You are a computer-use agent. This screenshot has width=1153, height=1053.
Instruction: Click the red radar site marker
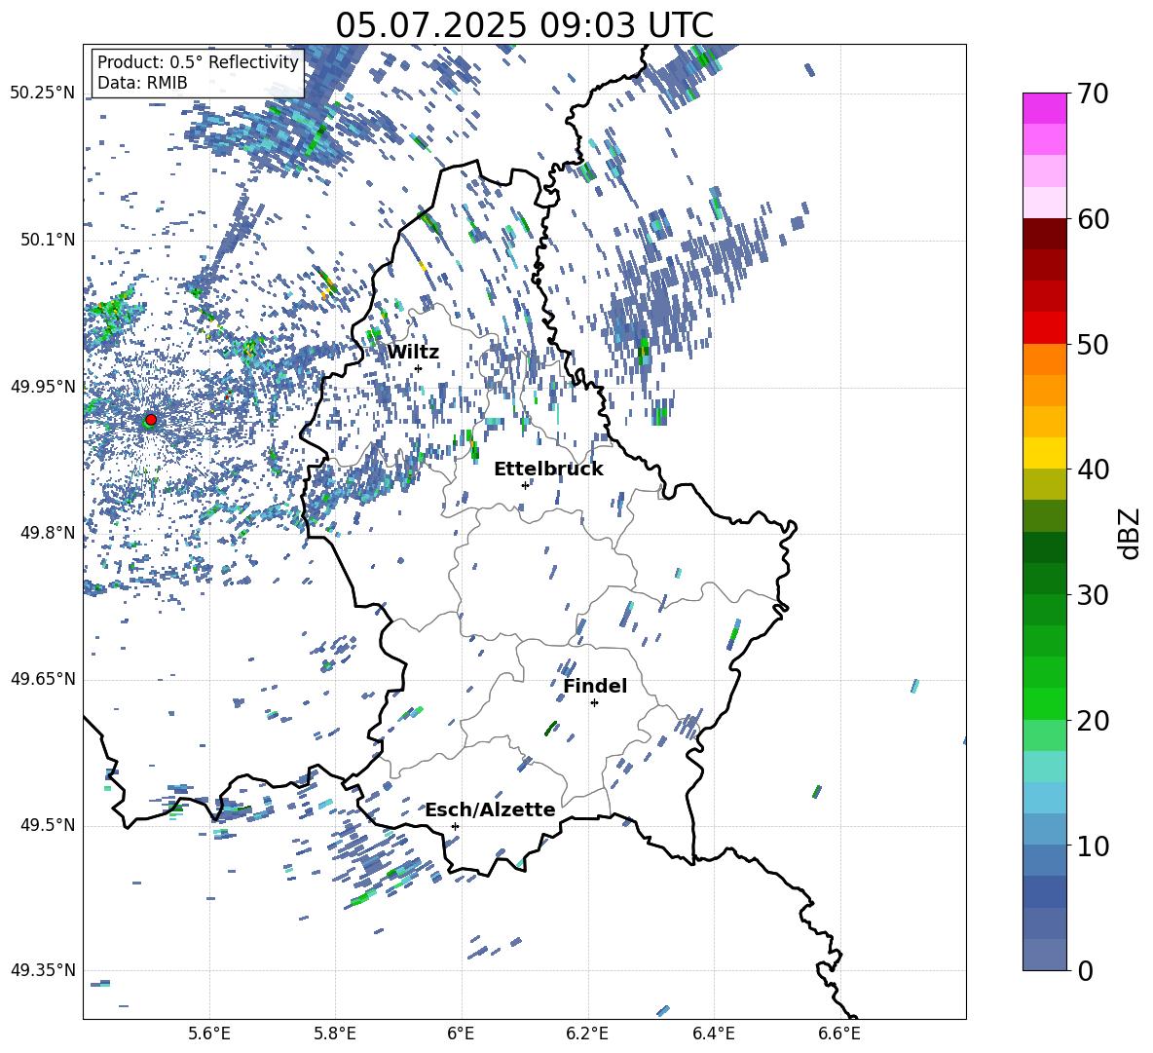[x=151, y=420]
